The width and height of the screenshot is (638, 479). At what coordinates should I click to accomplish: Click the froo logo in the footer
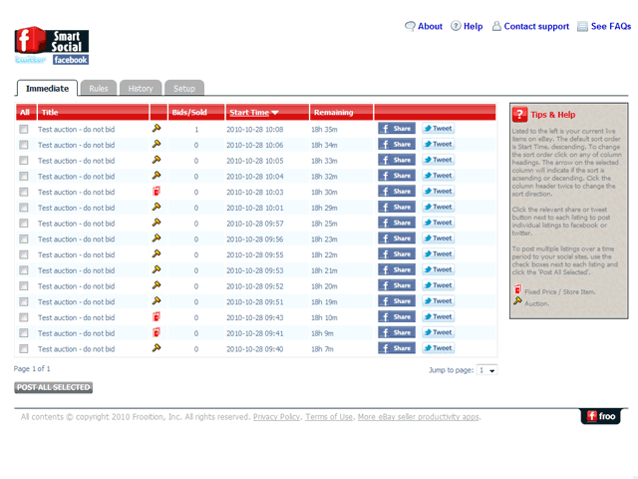(x=600, y=416)
